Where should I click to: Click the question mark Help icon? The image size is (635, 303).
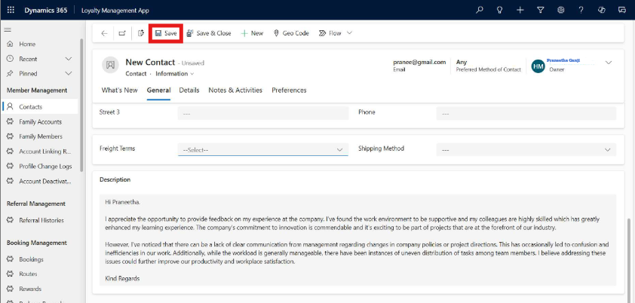tap(581, 10)
